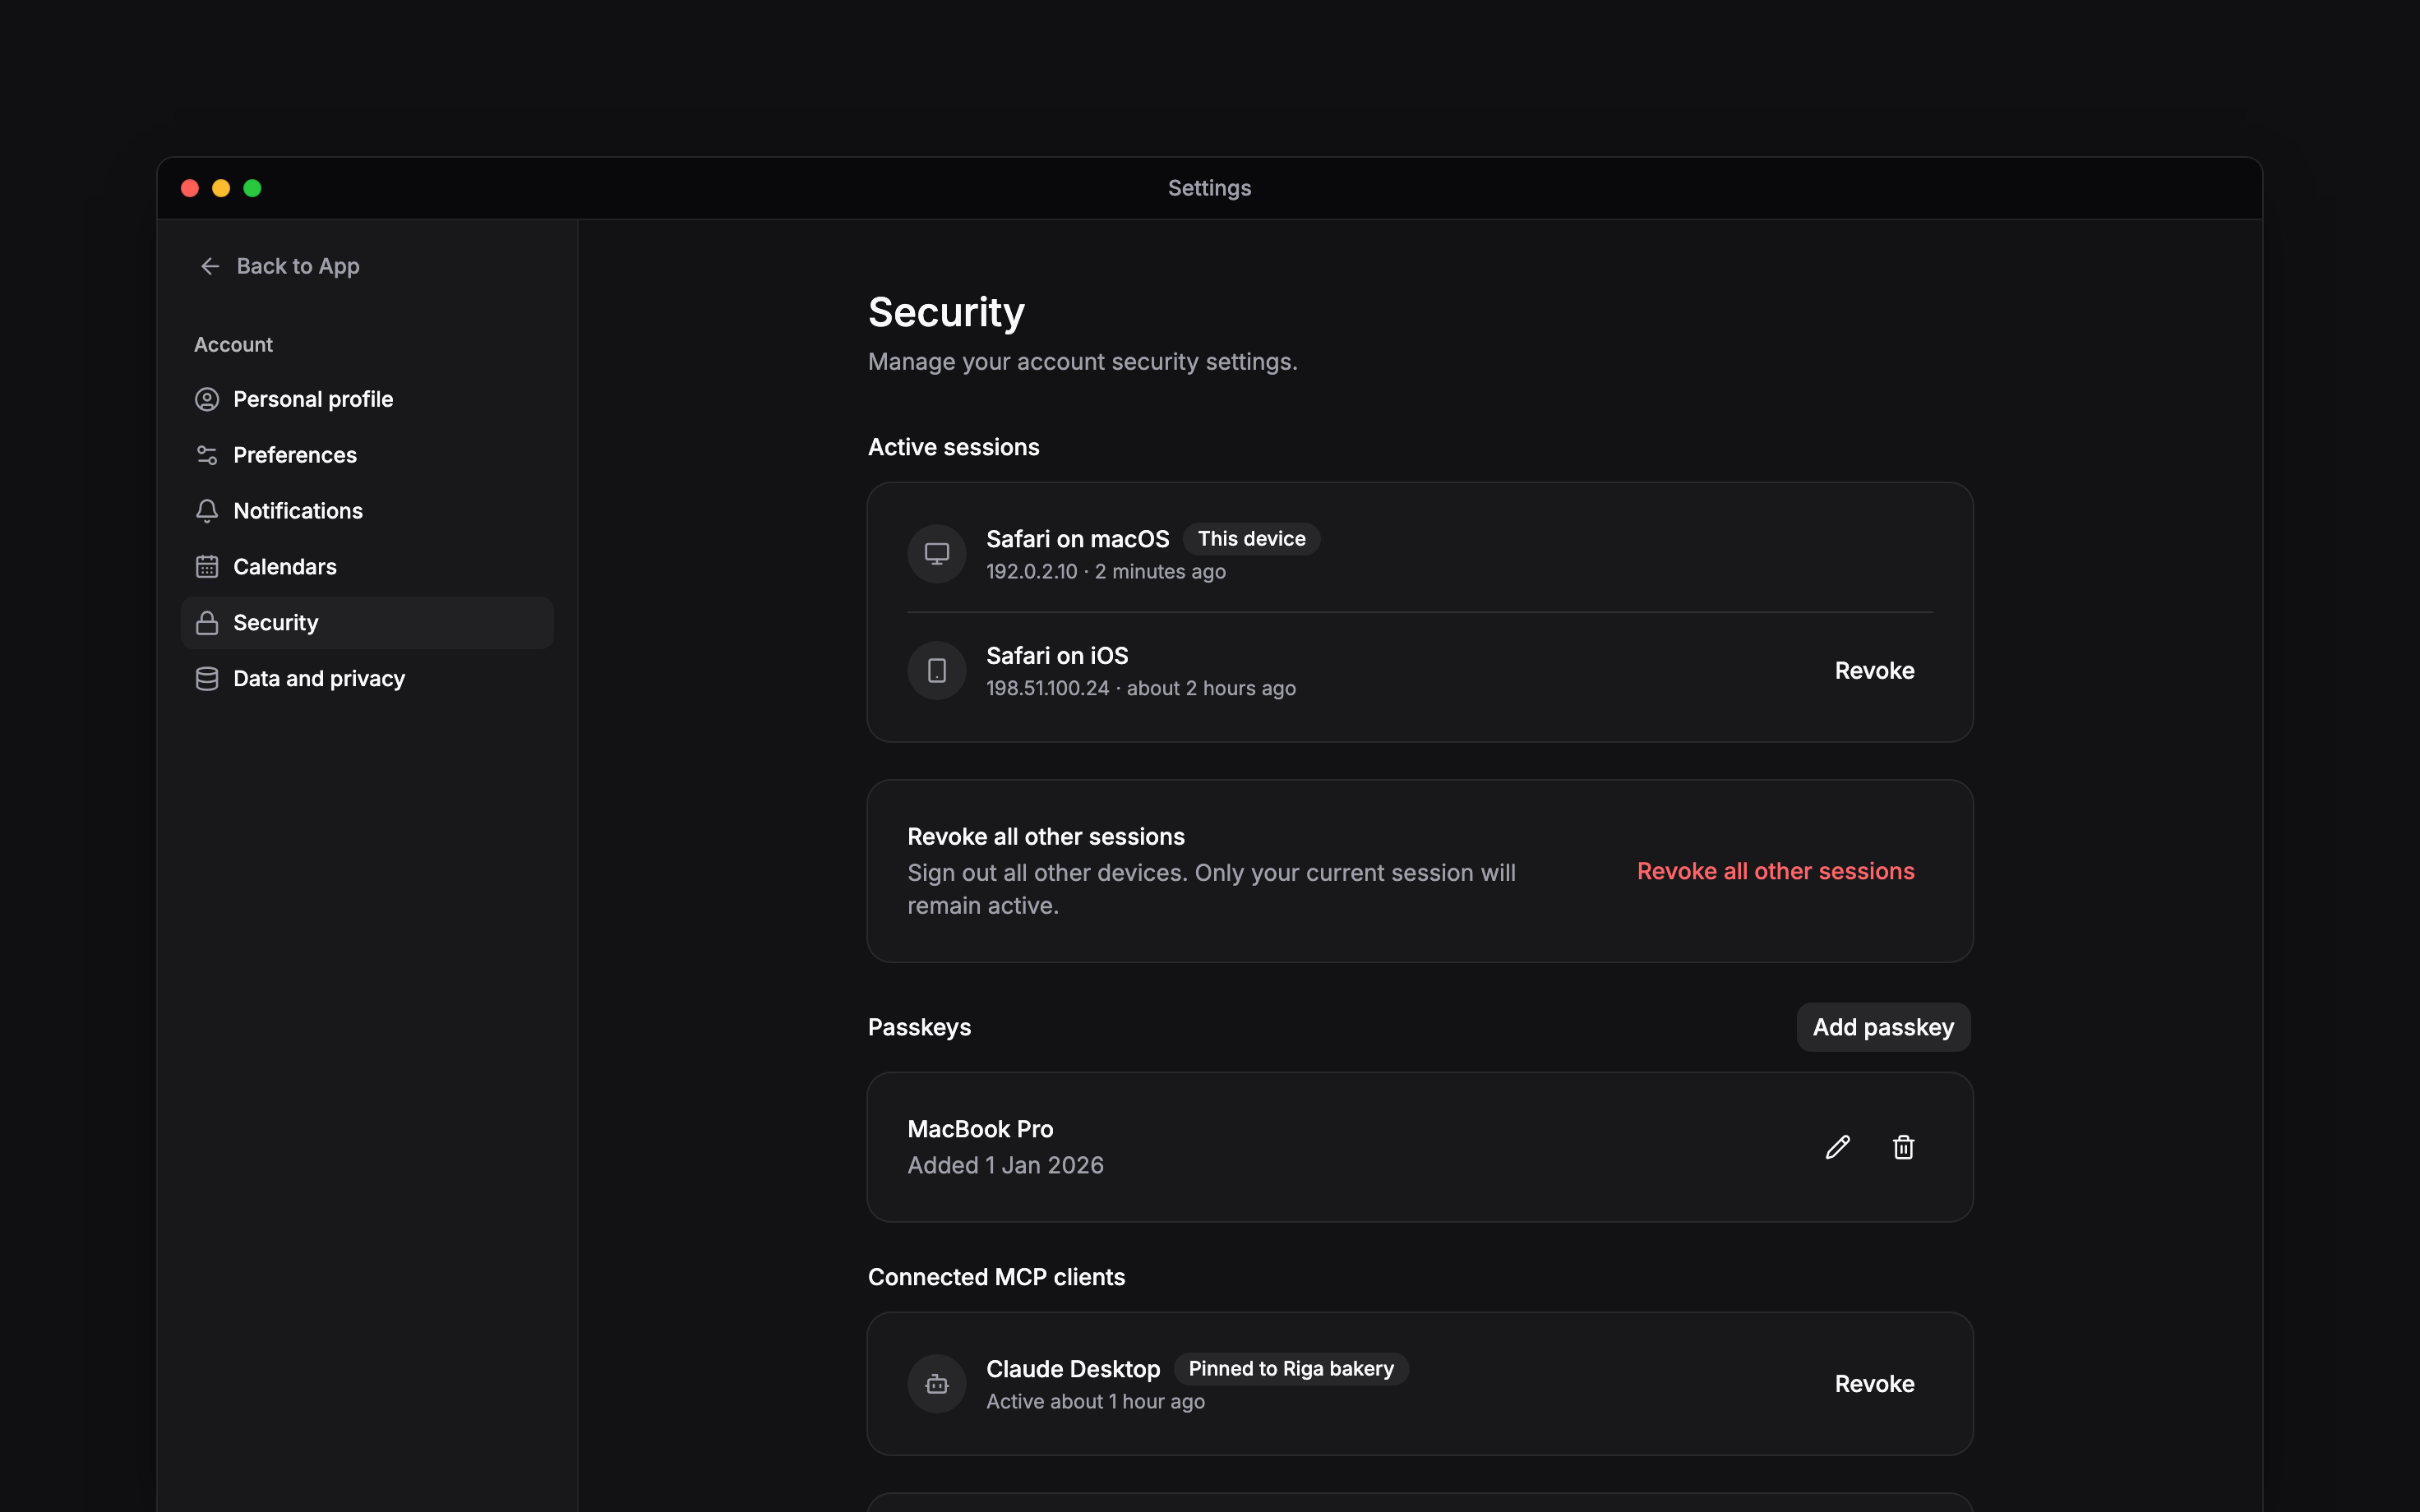Return to the app via Back to App
This screenshot has height=1512, width=2420.
[x=279, y=266]
